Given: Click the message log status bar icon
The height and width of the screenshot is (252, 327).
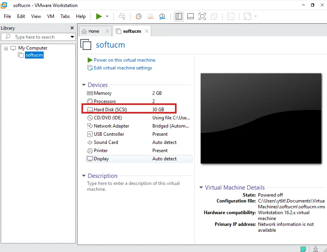Looking at the screenshot, I should tap(303, 249).
